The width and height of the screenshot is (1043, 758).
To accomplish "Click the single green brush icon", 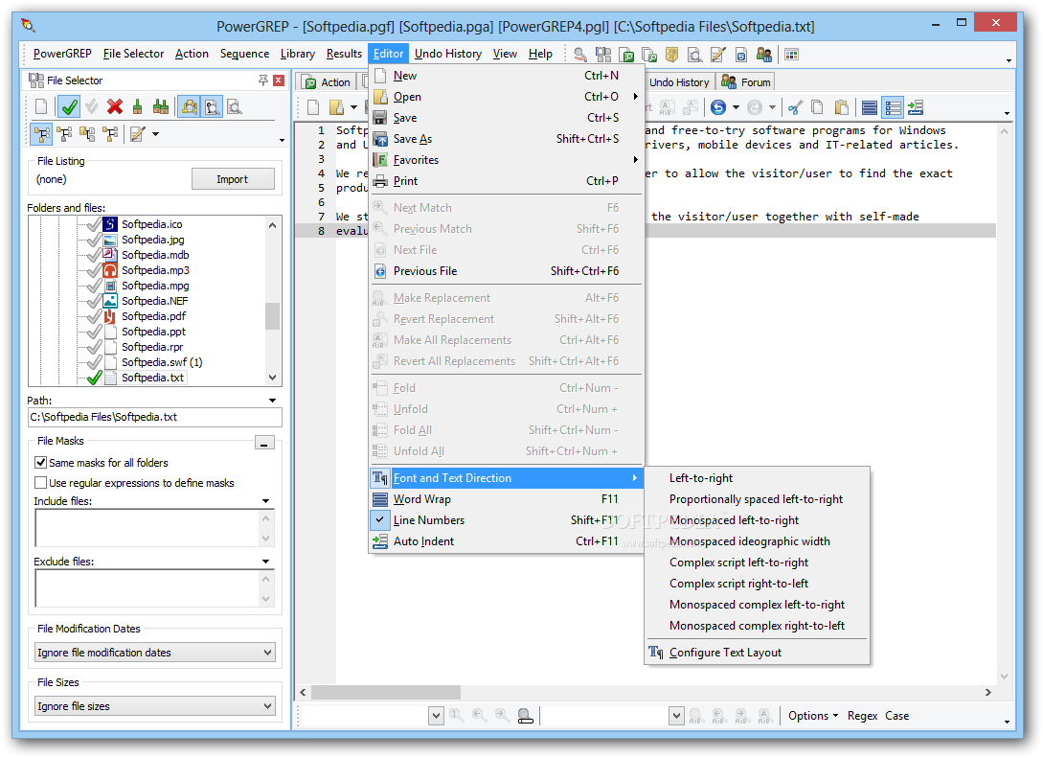I will (137, 106).
